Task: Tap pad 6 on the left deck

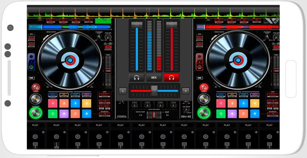Action: pyautogui.click(x=64, y=114)
